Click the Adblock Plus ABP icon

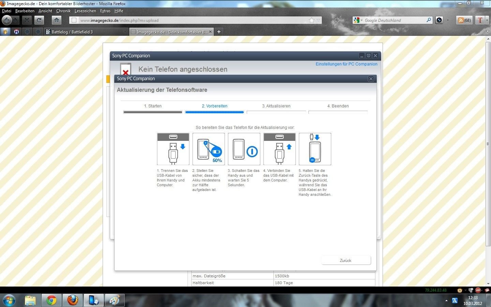[x=478, y=290]
